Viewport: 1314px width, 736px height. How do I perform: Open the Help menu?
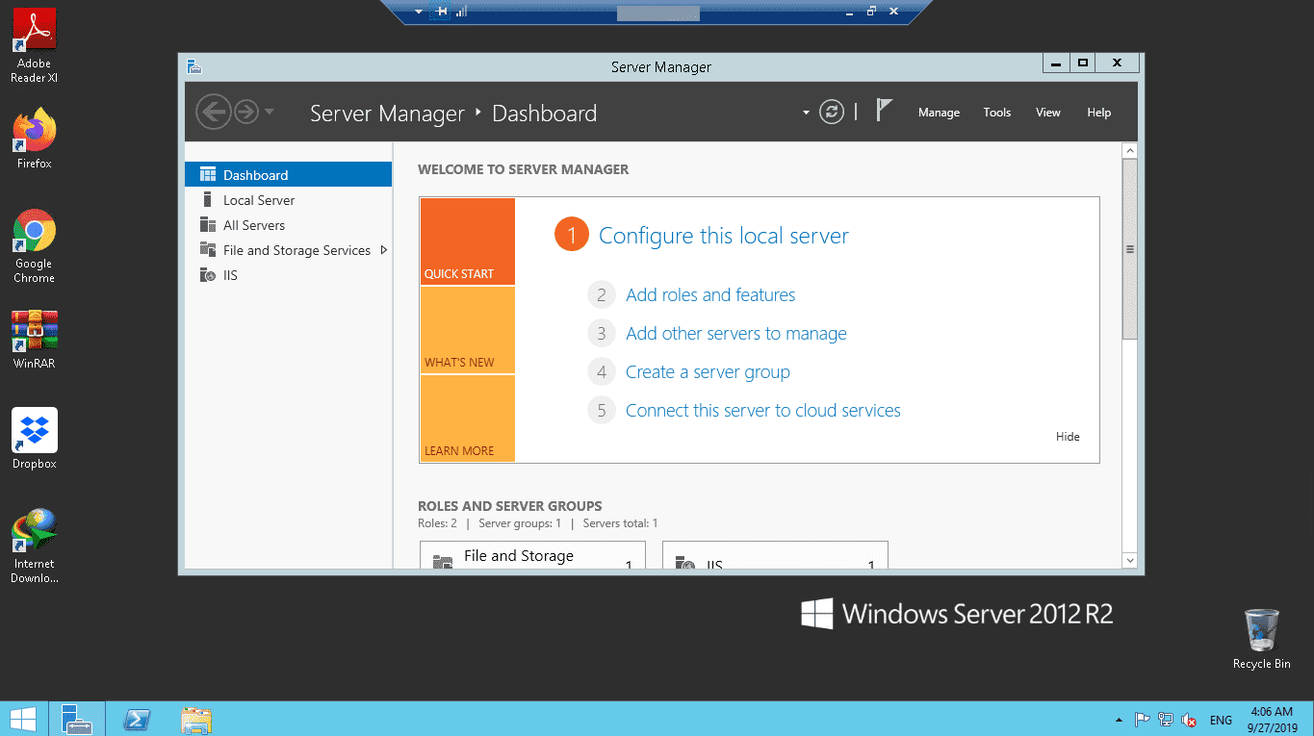[x=1099, y=113]
